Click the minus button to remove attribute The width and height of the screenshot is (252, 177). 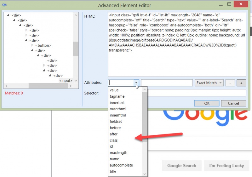click(x=230, y=83)
